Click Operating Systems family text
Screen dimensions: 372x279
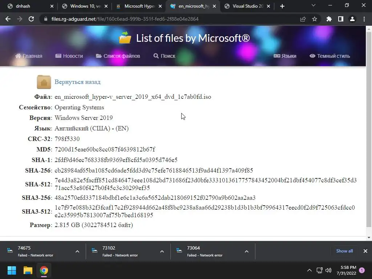click(79, 107)
